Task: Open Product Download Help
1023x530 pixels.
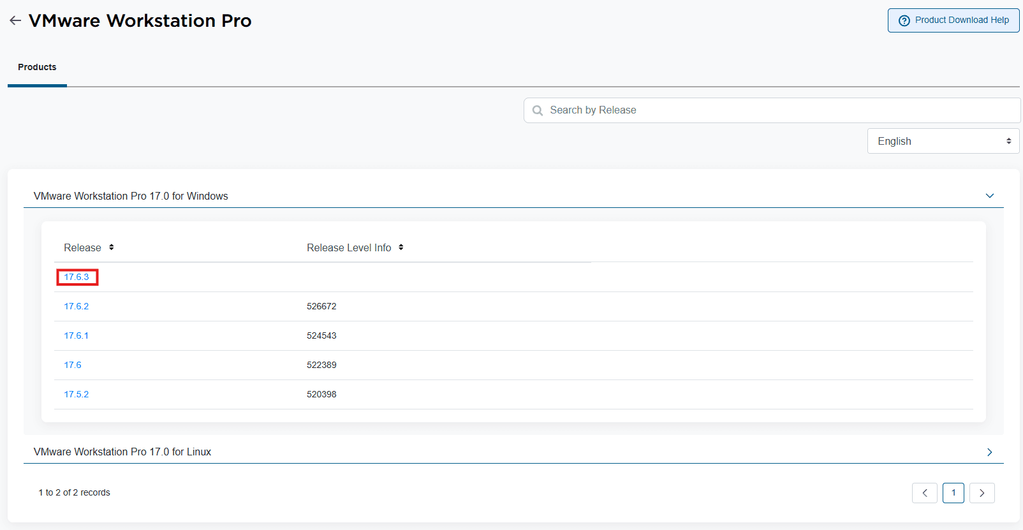Action: pyautogui.click(x=953, y=20)
